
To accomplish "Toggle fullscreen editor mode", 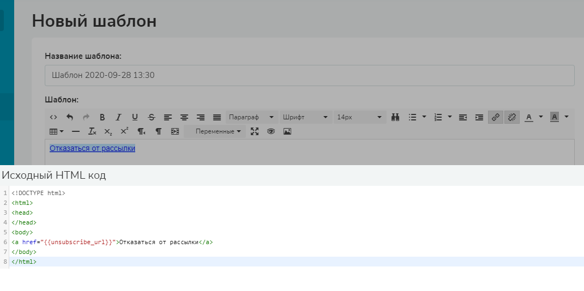I will [255, 131].
